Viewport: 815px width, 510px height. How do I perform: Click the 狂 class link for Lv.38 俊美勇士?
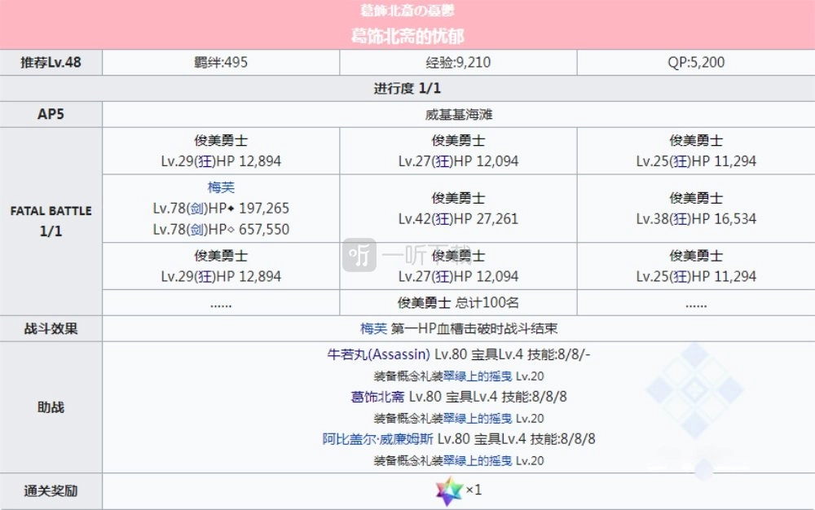tap(681, 219)
